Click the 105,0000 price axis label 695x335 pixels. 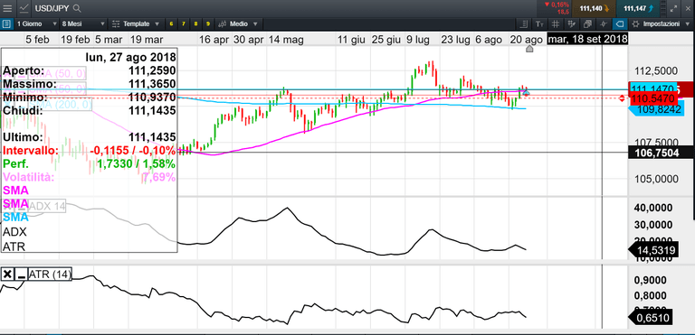coord(657,179)
